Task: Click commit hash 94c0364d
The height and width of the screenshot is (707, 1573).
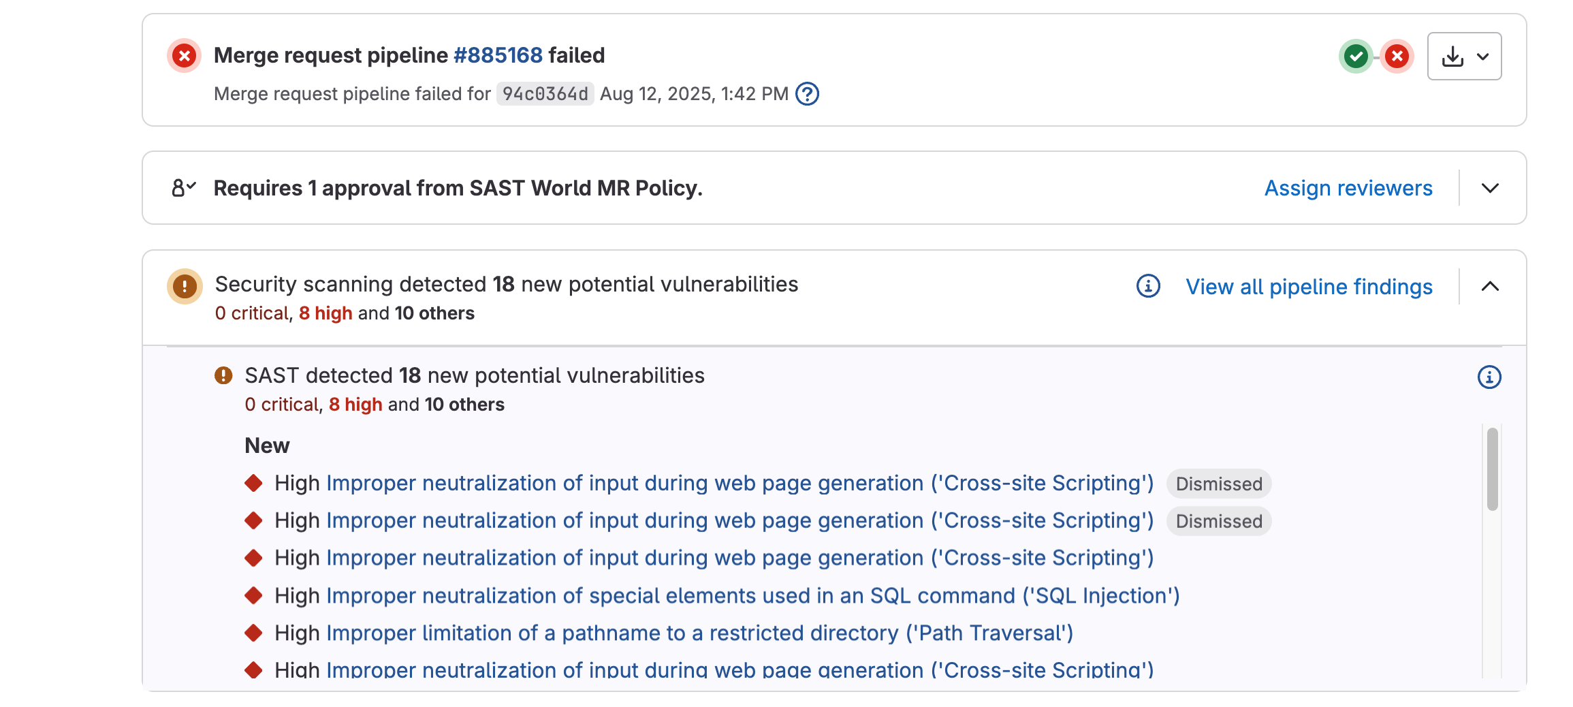Action: click(545, 94)
